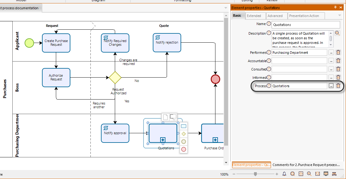Select the Request Authorized gateway diamond

tap(115, 78)
